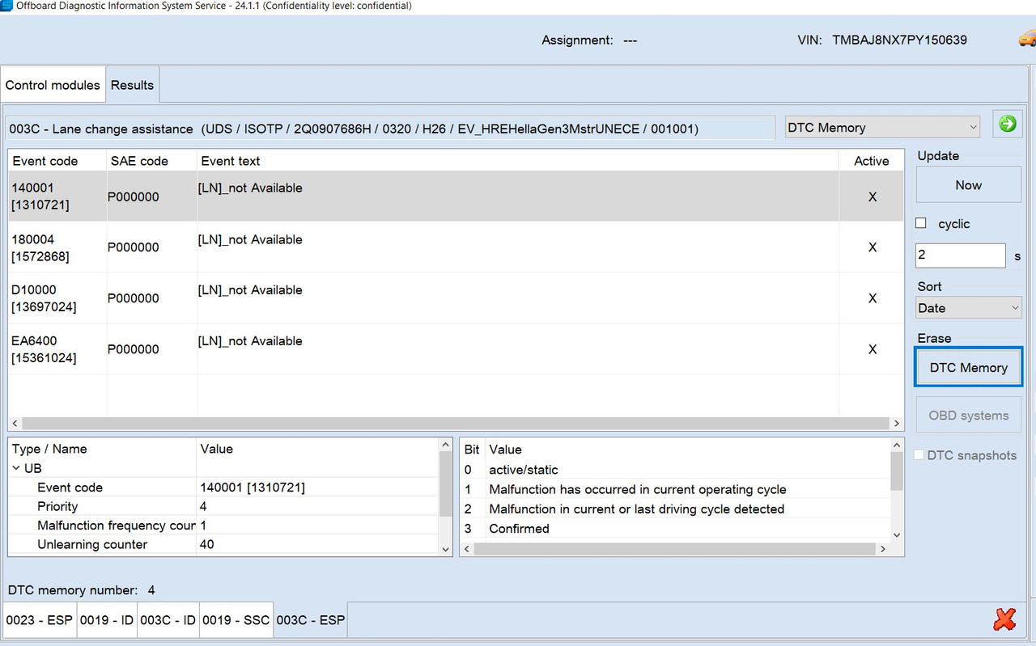Click the Event text column header

click(518, 161)
